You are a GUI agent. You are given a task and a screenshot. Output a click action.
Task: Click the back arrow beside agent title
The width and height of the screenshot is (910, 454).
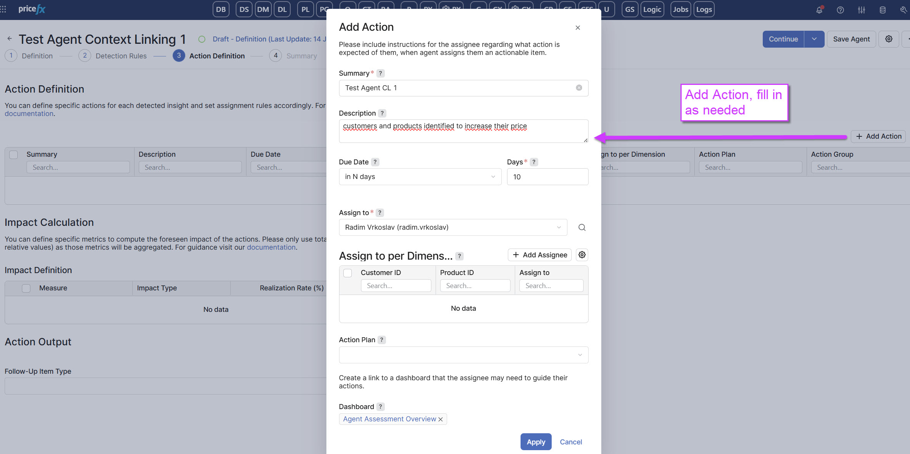[x=10, y=39]
